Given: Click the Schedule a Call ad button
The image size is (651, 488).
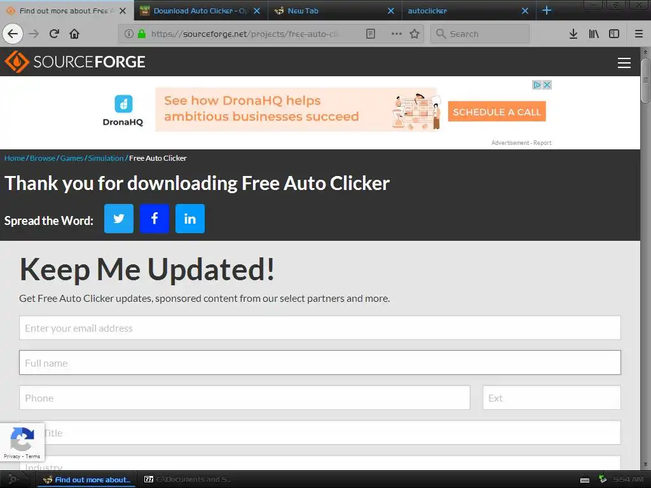Looking at the screenshot, I should point(497,112).
